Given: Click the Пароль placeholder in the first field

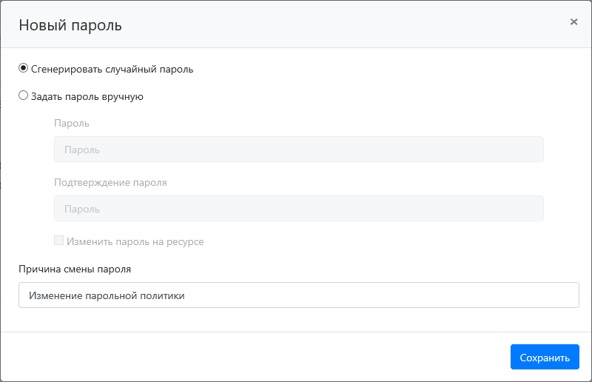Looking at the screenshot, I should (82, 150).
